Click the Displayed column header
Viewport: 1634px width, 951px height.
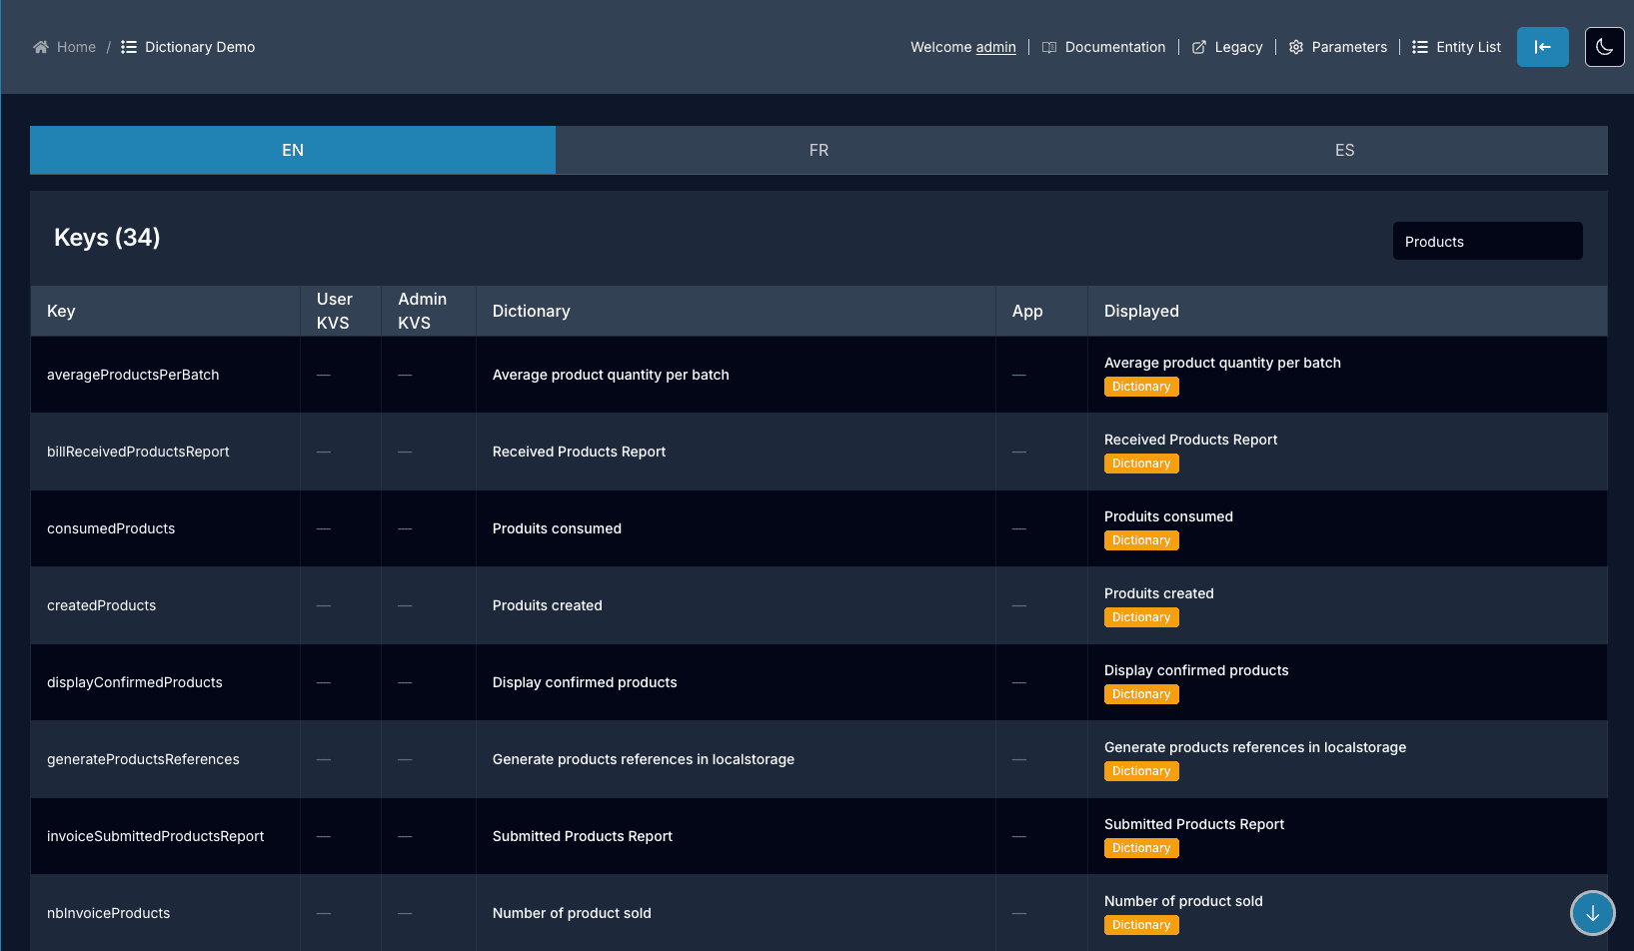(1347, 311)
